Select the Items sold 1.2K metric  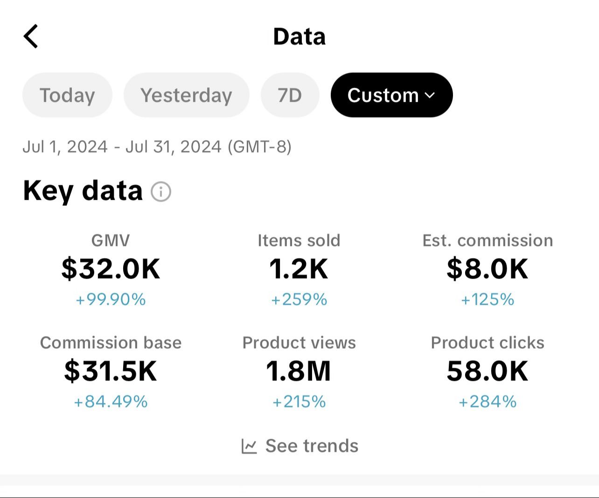pos(299,269)
